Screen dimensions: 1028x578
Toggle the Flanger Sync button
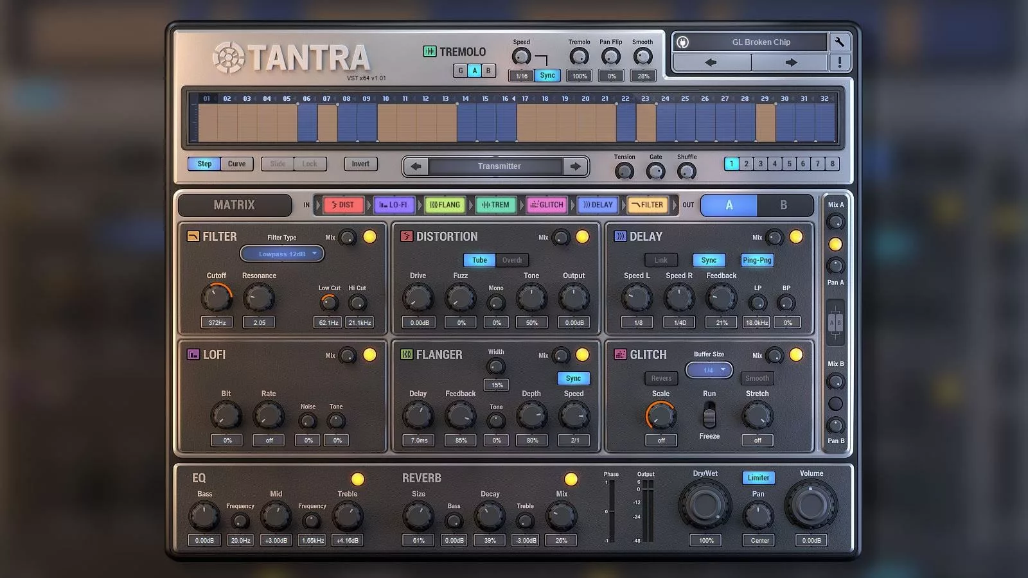tap(573, 378)
